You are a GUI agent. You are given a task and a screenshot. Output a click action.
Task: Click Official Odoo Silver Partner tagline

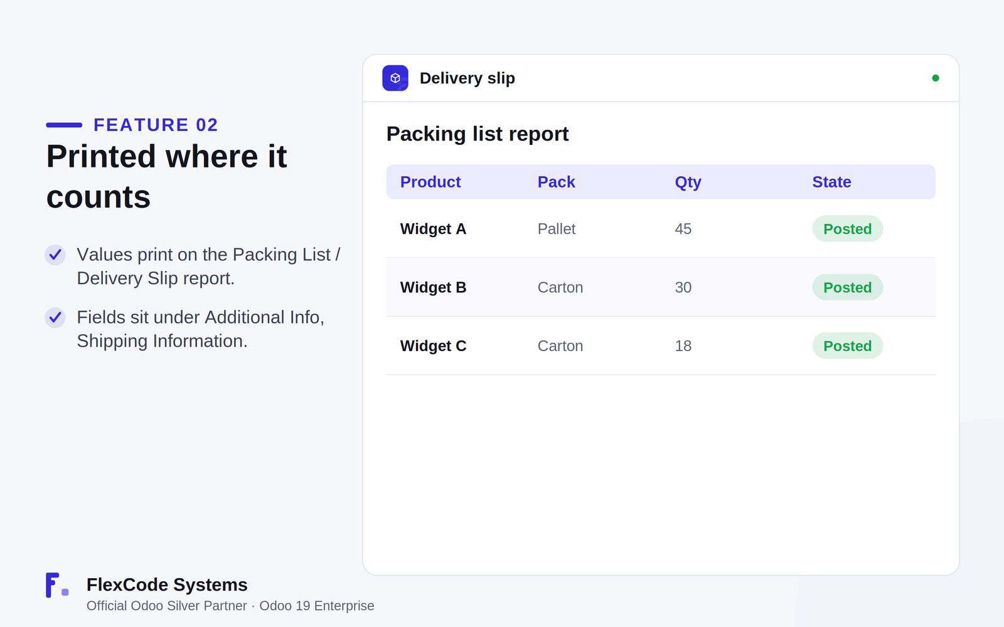pos(230,606)
